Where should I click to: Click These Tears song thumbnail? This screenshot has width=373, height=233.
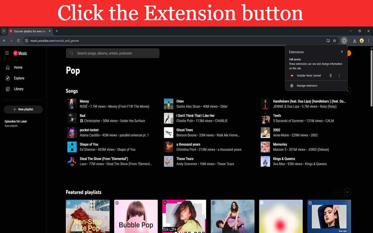pyautogui.click(x=168, y=161)
